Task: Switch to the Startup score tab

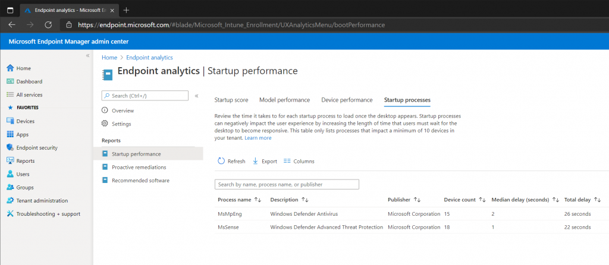Action: [x=231, y=100]
